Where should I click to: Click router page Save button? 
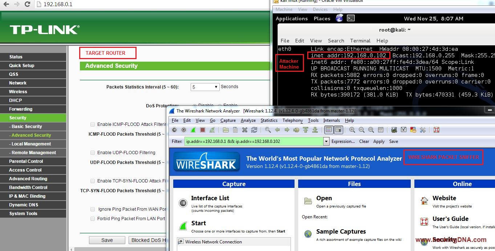coord(107,240)
